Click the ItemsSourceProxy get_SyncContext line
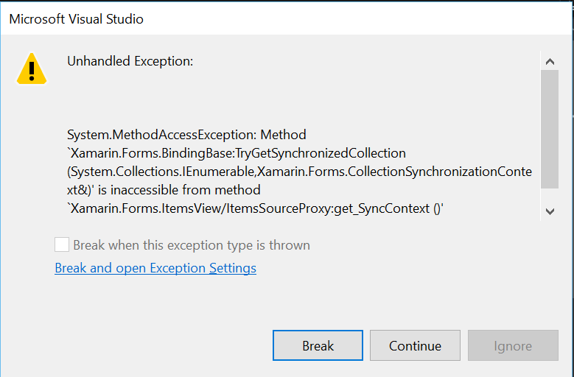574x377 pixels. click(x=255, y=209)
